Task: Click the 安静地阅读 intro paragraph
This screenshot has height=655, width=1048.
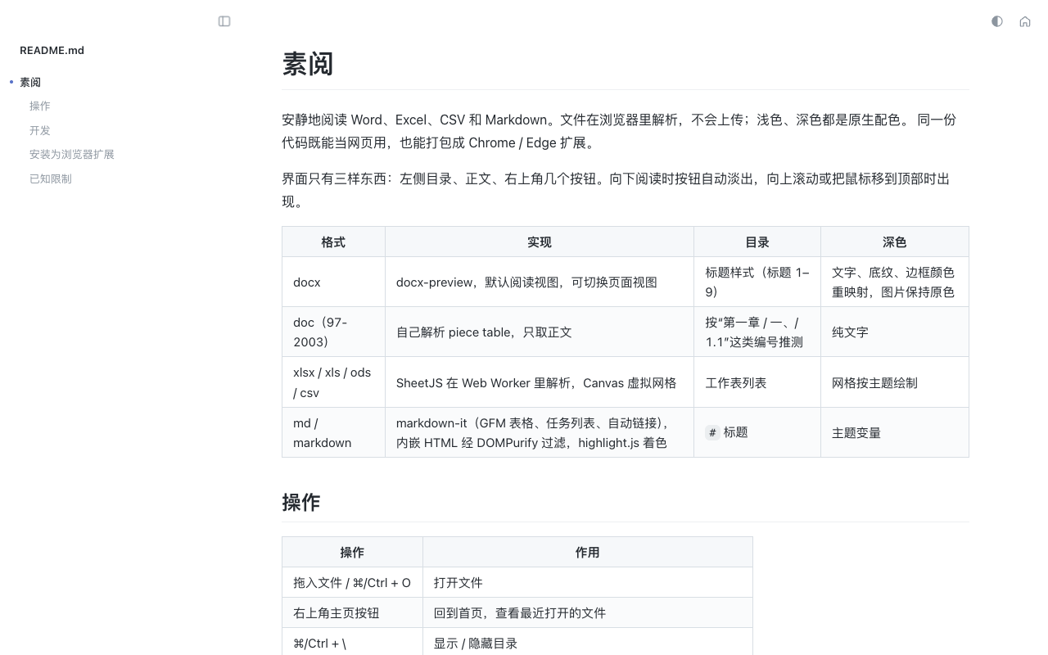Action: (626, 131)
